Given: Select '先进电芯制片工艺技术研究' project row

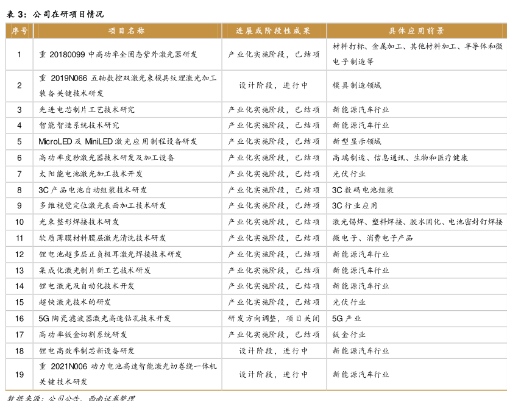Looking at the screenshot, I should coord(87,110).
